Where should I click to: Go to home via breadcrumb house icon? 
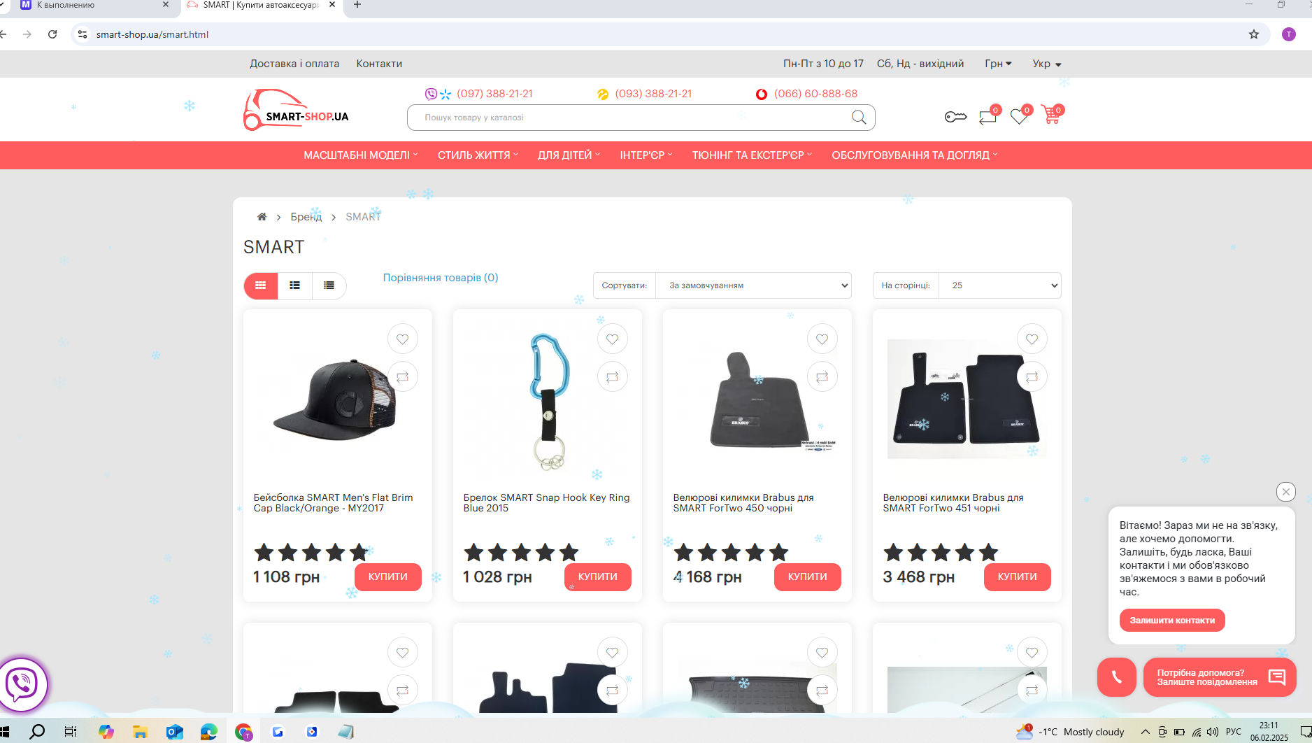pos(262,217)
